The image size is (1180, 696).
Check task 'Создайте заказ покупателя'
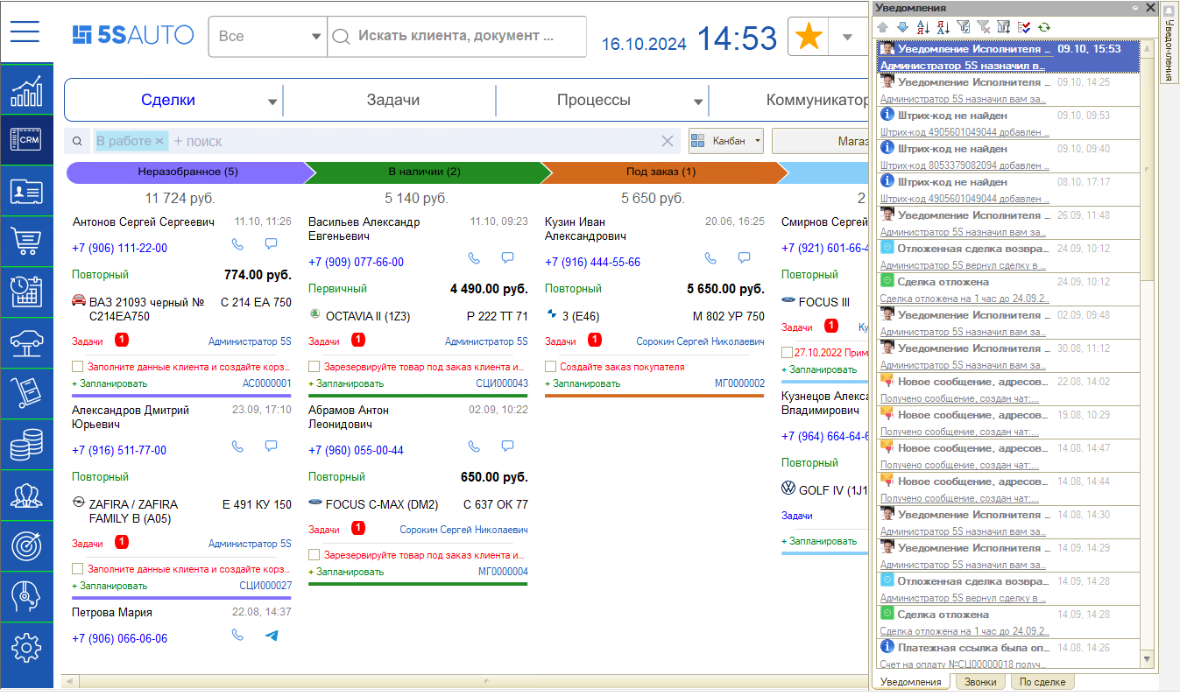pyautogui.click(x=551, y=367)
